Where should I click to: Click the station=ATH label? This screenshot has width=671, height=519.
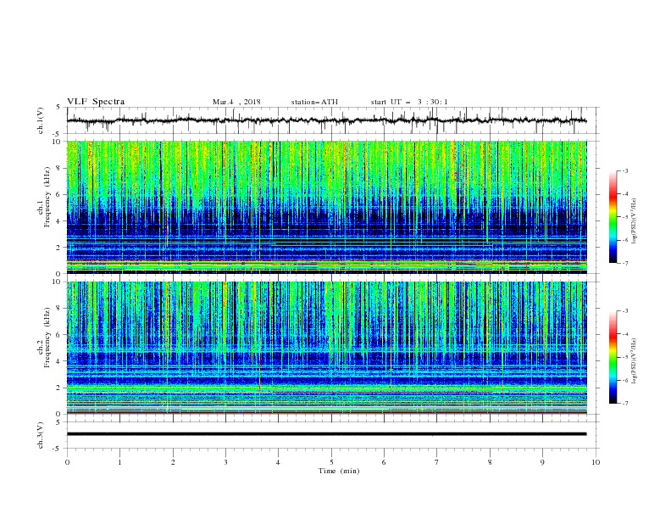(x=314, y=102)
